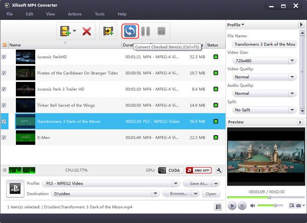
Task: Open the Profile panel heading dropdown
Action: (x=235, y=25)
